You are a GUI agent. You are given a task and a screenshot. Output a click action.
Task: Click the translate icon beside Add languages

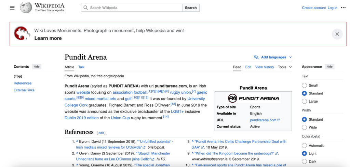[256, 57]
